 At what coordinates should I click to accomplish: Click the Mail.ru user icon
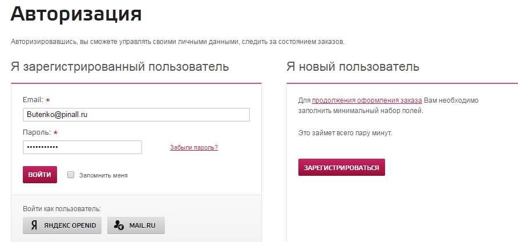(x=119, y=225)
